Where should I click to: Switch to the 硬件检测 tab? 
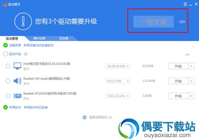pos(39,38)
